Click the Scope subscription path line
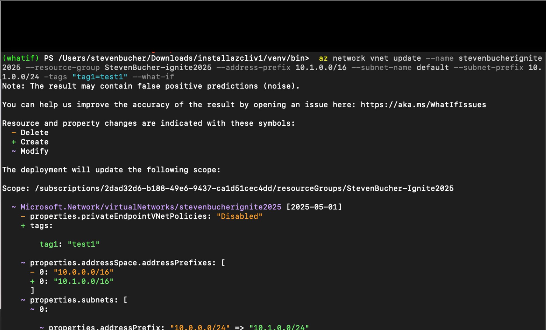 point(244,188)
